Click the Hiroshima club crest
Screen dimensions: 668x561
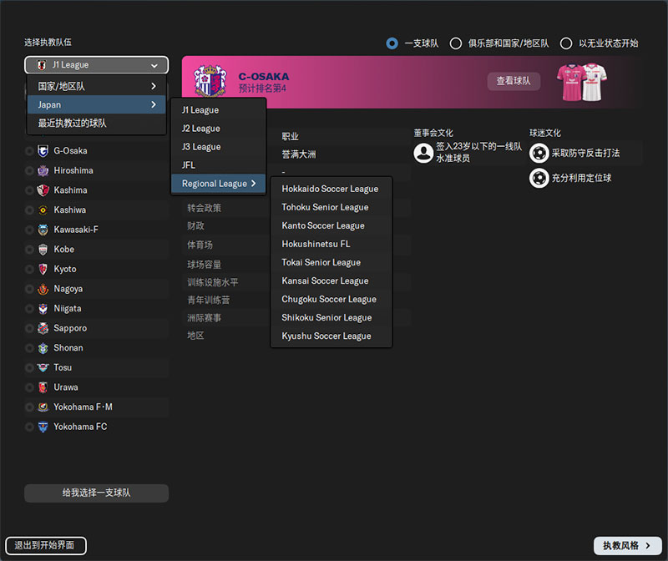tap(43, 171)
